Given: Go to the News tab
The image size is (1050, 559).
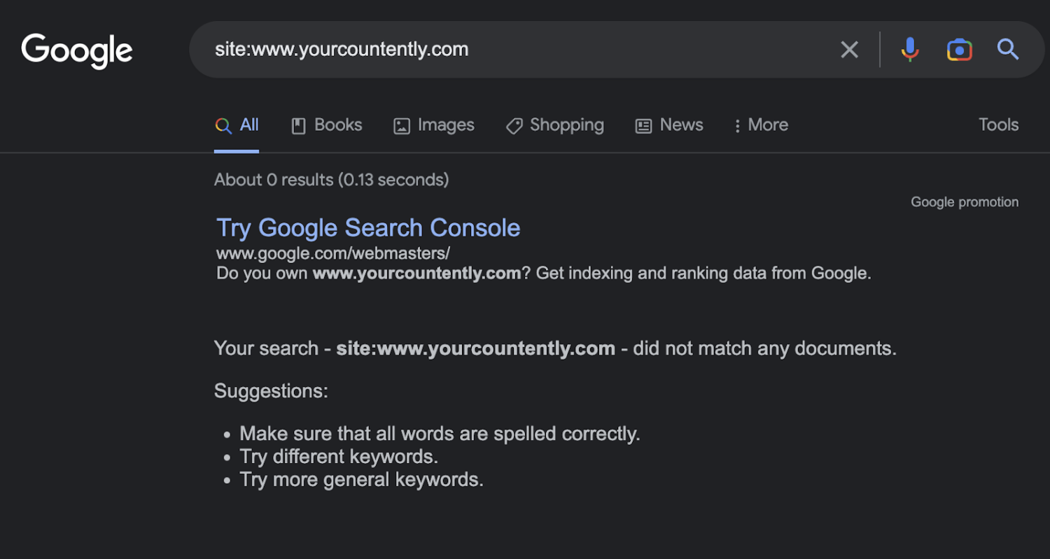Looking at the screenshot, I should (x=669, y=125).
